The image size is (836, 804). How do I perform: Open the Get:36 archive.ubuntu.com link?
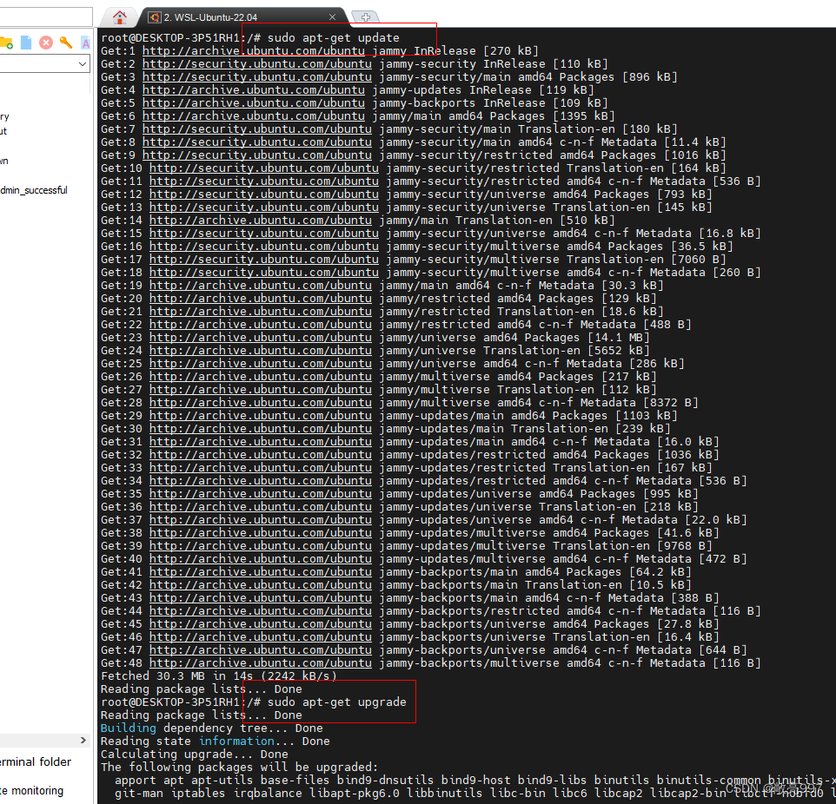(x=261, y=507)
